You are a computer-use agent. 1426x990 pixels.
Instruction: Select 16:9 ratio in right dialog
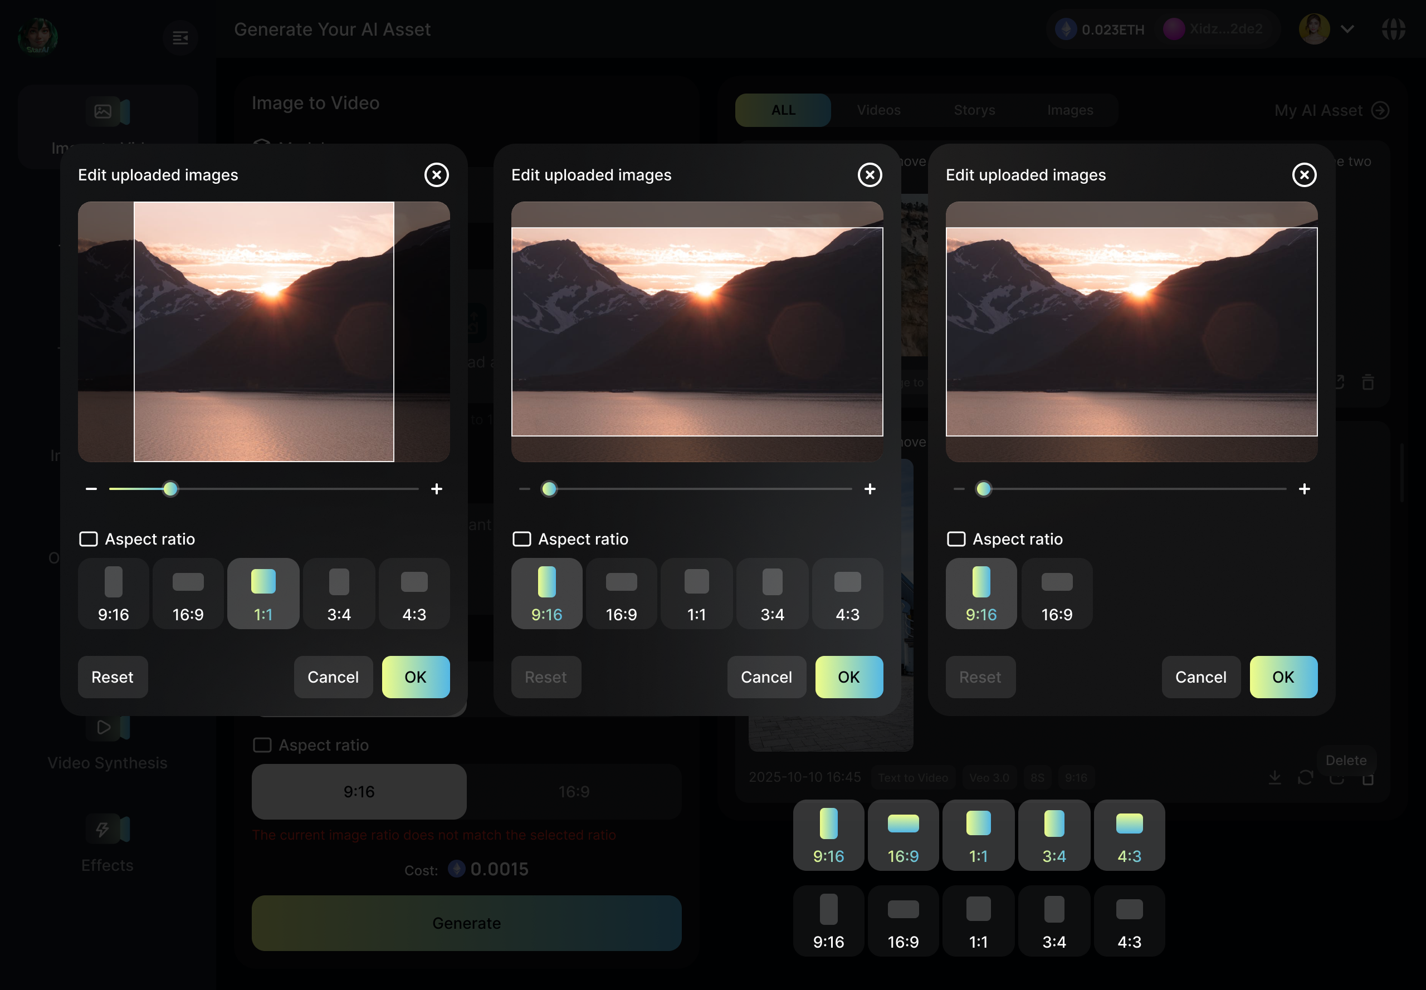click(1056, 594)
